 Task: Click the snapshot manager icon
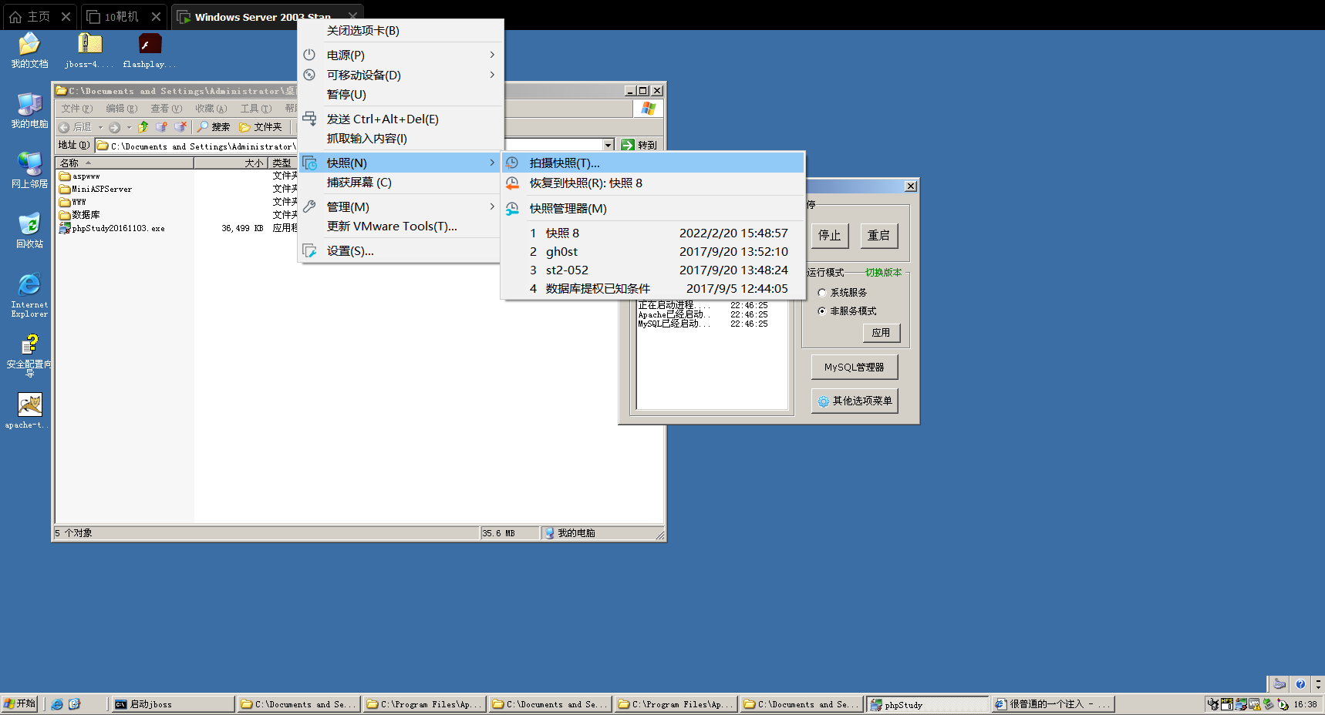point(512,209)
